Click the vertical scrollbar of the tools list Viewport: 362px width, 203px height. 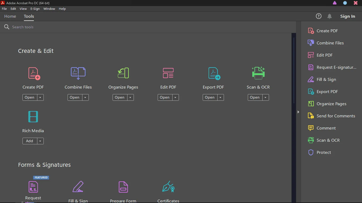pyautogui.click(x=294, y=71)
